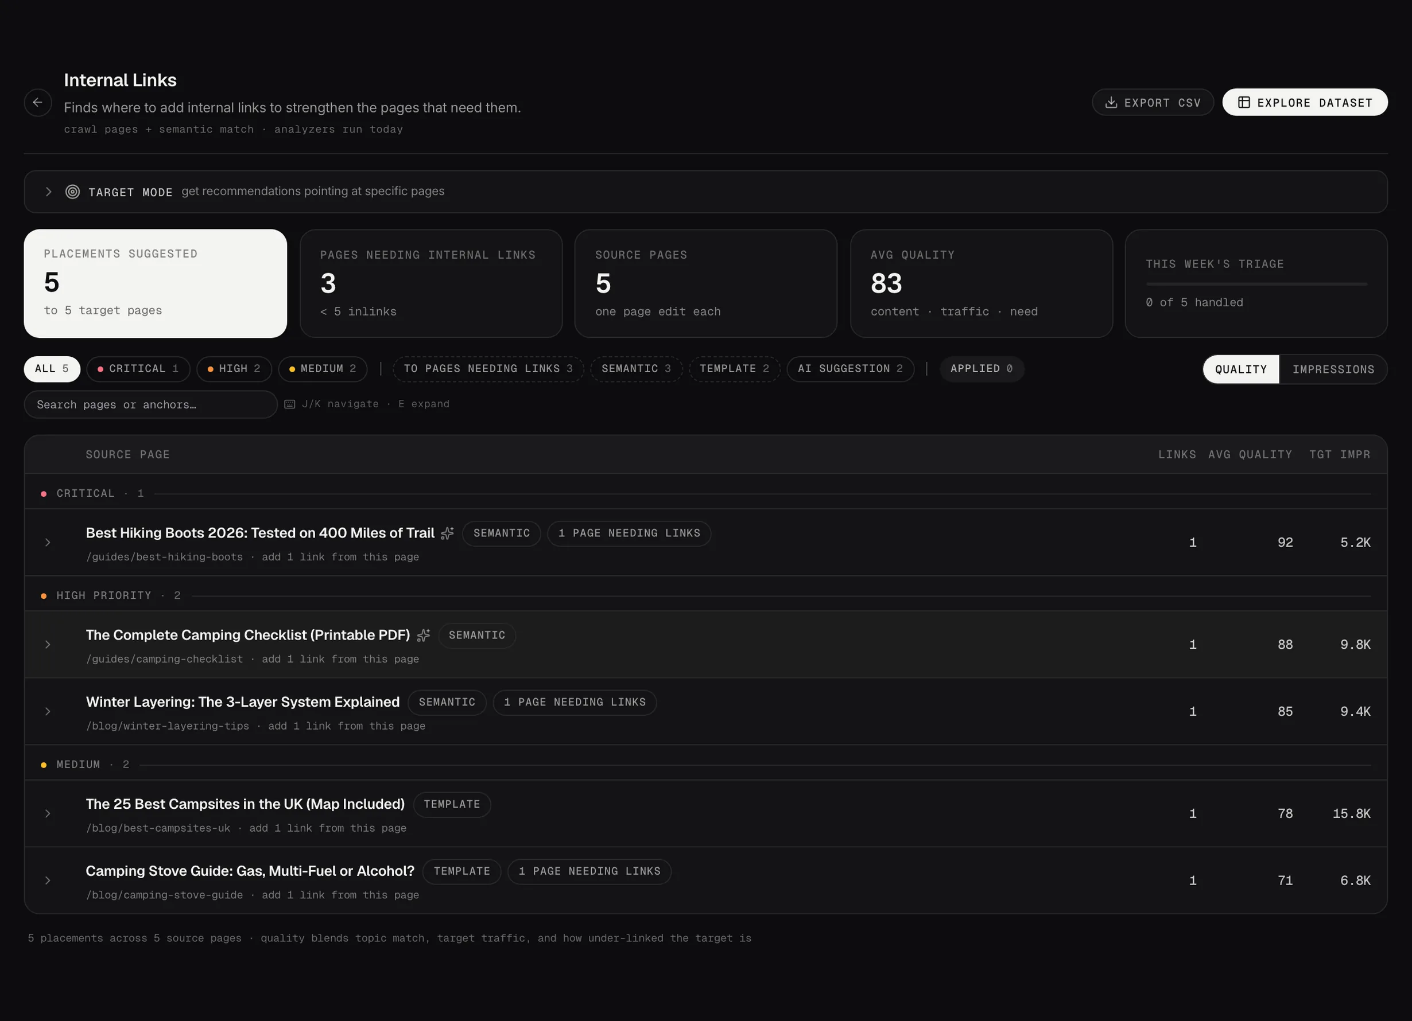Open the Source Pages stat card
Viewport: 1412px width, 1021px height.
pyautogui.click(x=706, y=284)
